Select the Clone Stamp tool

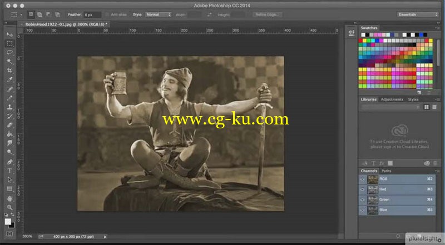point(9,107)
